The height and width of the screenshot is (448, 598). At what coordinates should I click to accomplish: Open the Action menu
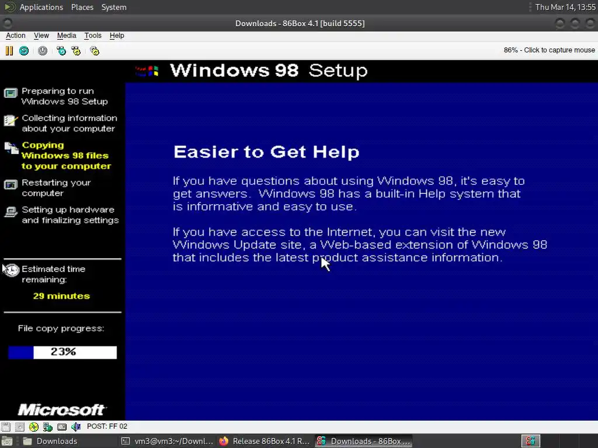tap(16, 36)
